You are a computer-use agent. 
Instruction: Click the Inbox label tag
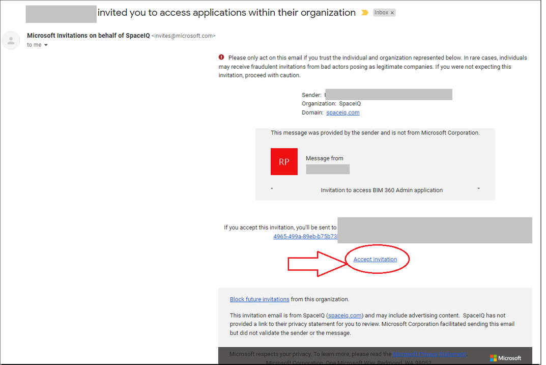(x=381, y=13)
